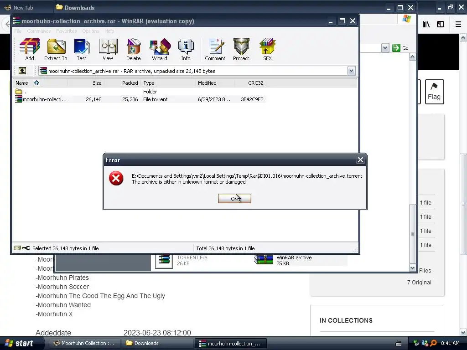
Task: Open the browser library icon
Action: 426,24
